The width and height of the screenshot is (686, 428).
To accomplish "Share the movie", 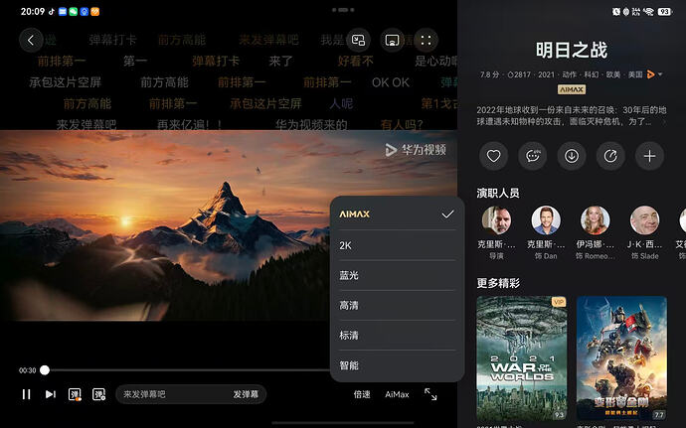I will (610, 156).
